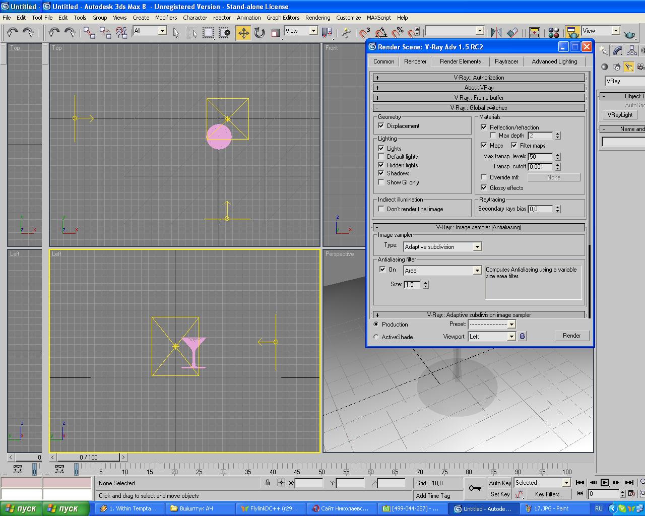Viewport: 645px width, 516px height.
Task: Pick the Bind to Space Warp tool
Action: pyautogui.click(x=121, y=33)
